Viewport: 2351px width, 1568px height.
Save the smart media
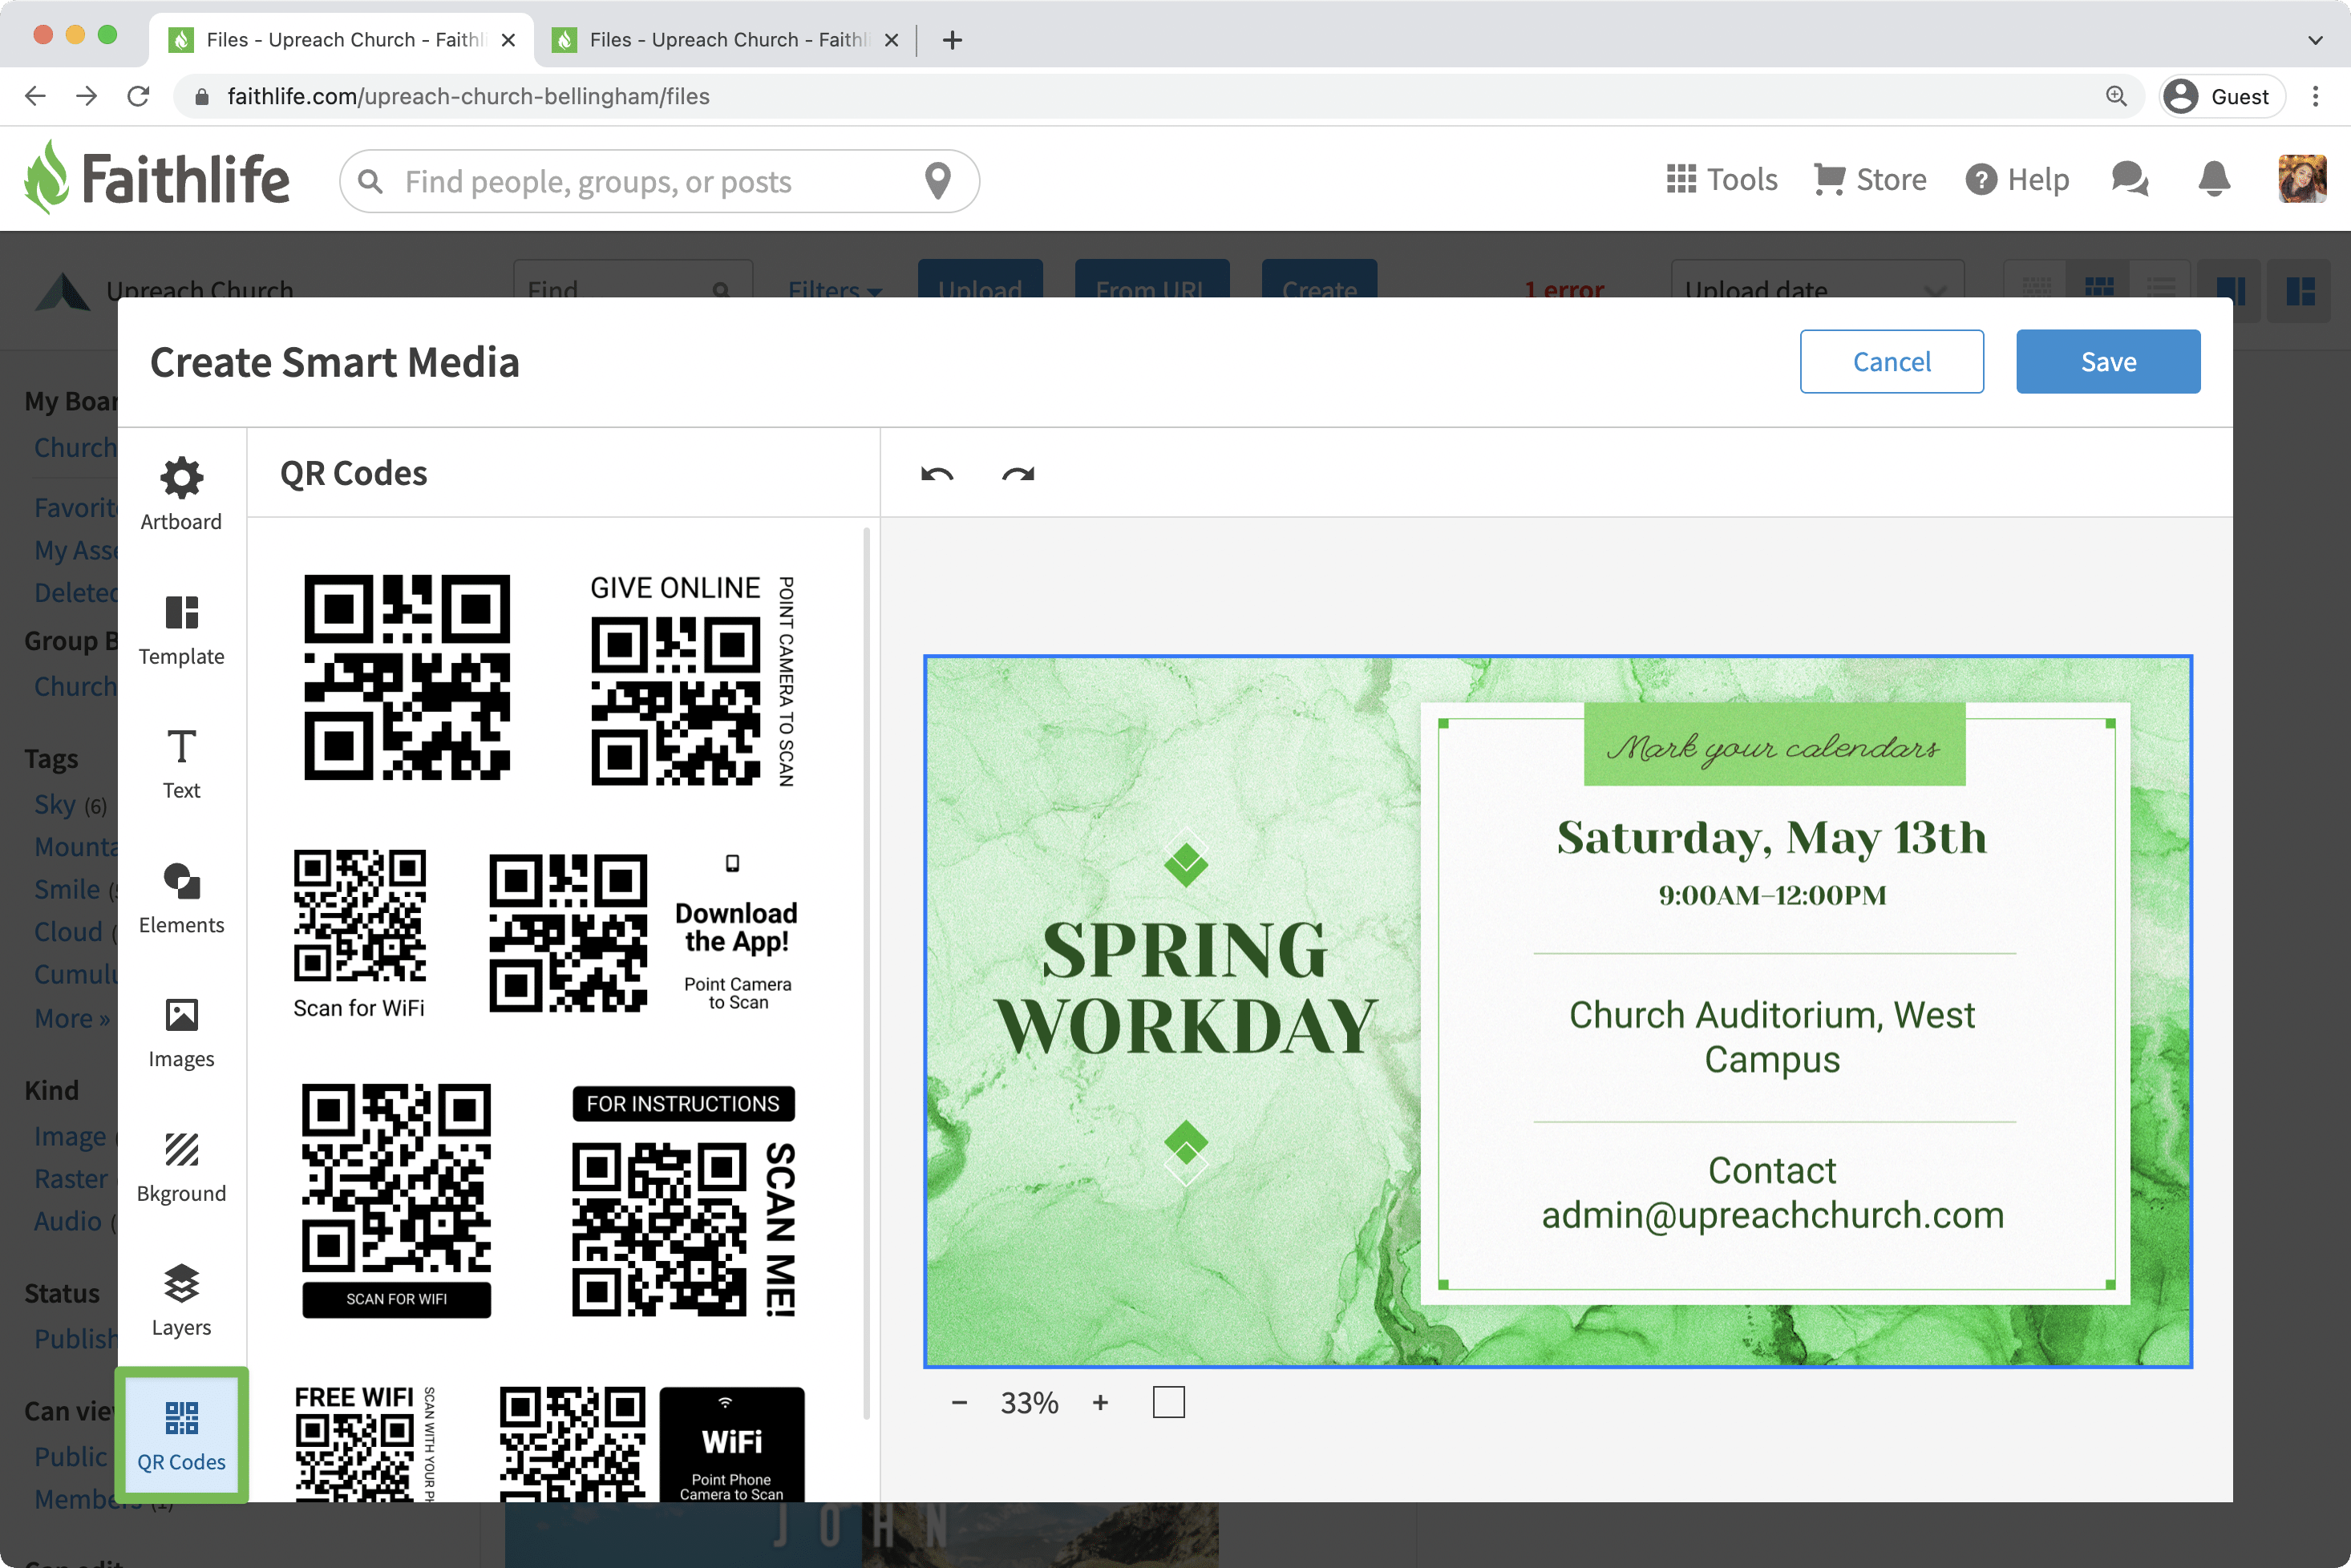point(2108,361)
